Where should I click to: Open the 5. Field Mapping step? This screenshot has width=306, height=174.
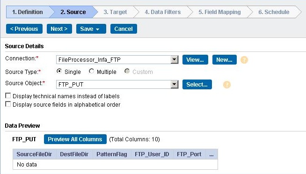pyautogui.click(x=219, y=12)
